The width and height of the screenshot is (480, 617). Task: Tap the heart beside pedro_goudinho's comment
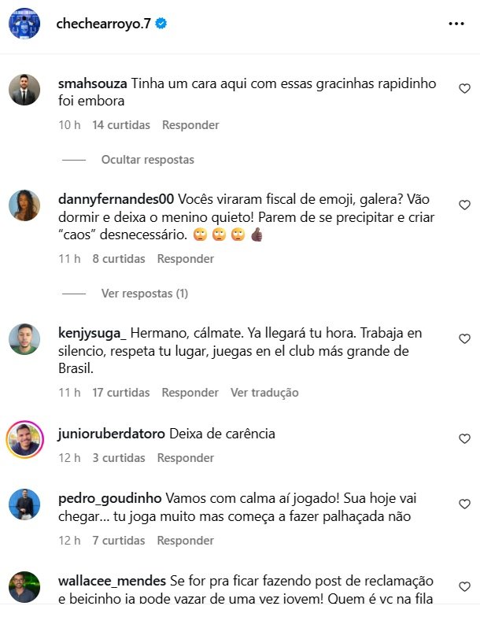point(464,504)
